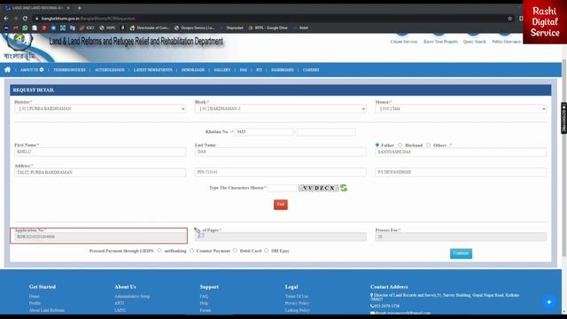Click the browser back arrow
Image resolution: width=567 pixels, height=319 pixels.
coord(6,18)
